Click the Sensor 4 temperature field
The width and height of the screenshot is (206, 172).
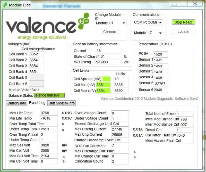pos(160,78)
